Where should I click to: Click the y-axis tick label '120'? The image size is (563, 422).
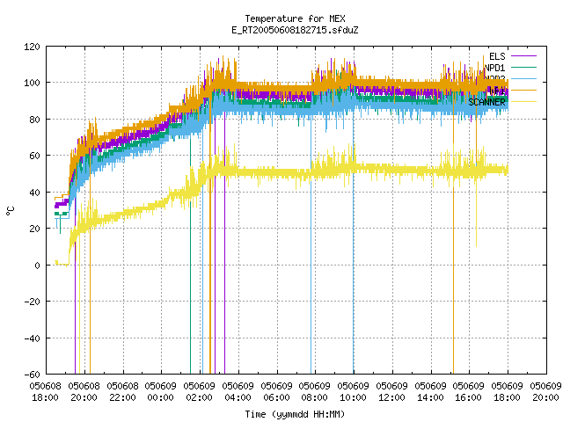point(32,47)
